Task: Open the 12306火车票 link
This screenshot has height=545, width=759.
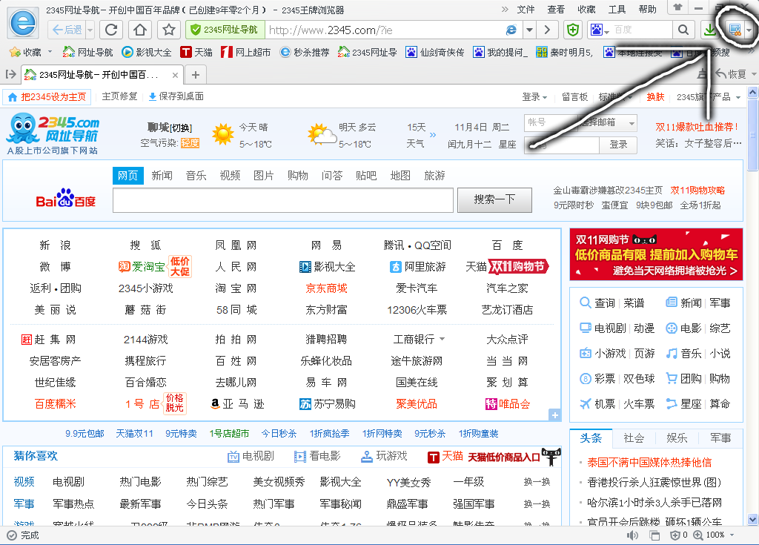Action: coord(417,309)
